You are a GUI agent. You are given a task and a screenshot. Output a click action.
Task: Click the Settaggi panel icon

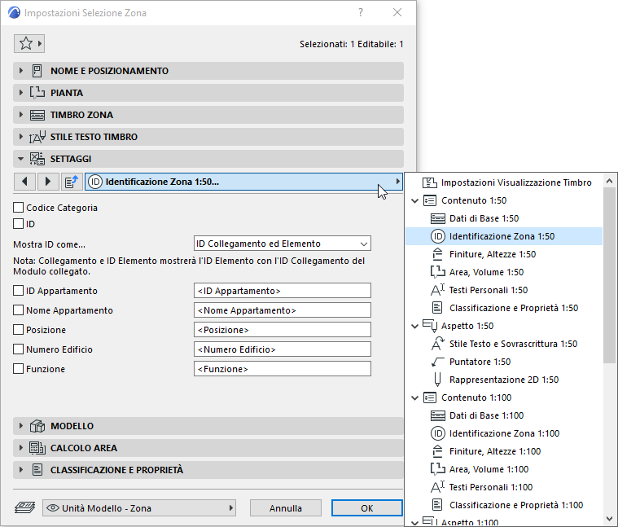pyautogui.click(x=37, y=159)
